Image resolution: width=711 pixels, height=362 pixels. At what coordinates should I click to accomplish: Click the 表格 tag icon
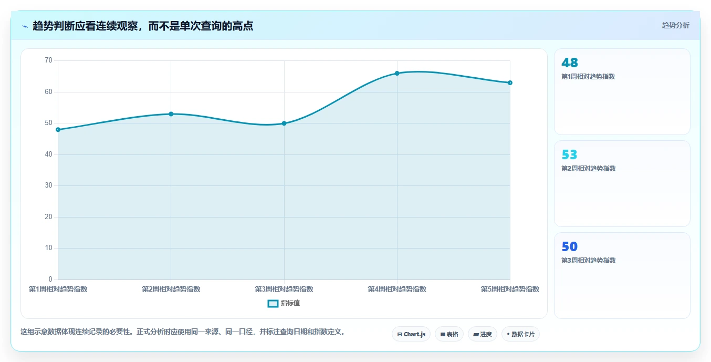(443, 334)
